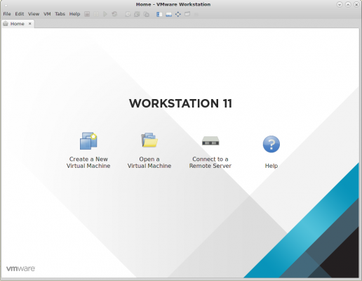Viewport: 362px width, 281px height.
Task: Minimize the VMware Workstation window
Action: (x=340, y=4)
